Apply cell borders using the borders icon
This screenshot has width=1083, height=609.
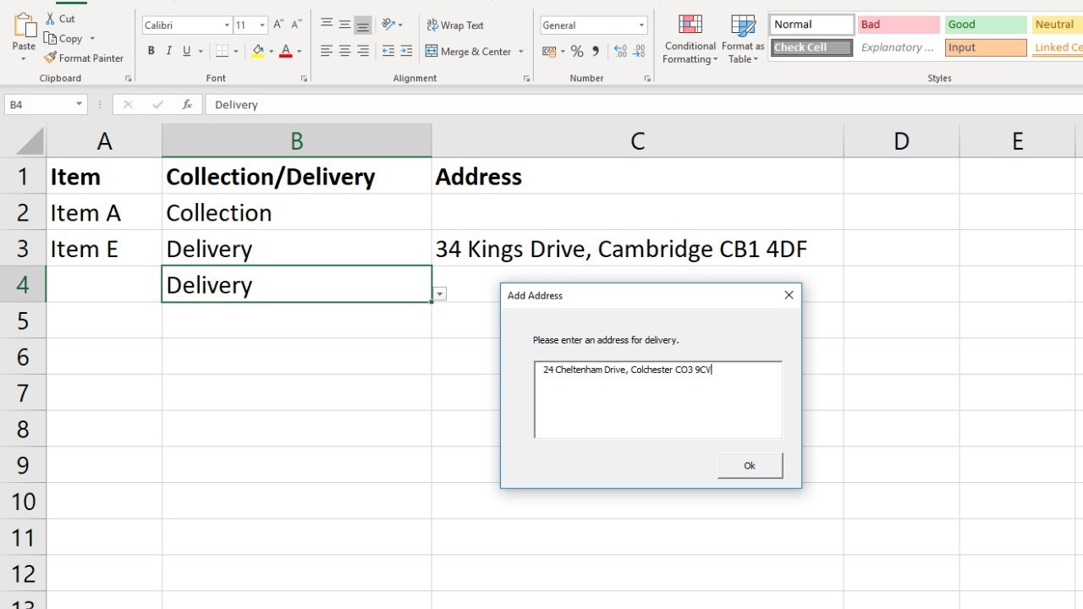[222, 52]
